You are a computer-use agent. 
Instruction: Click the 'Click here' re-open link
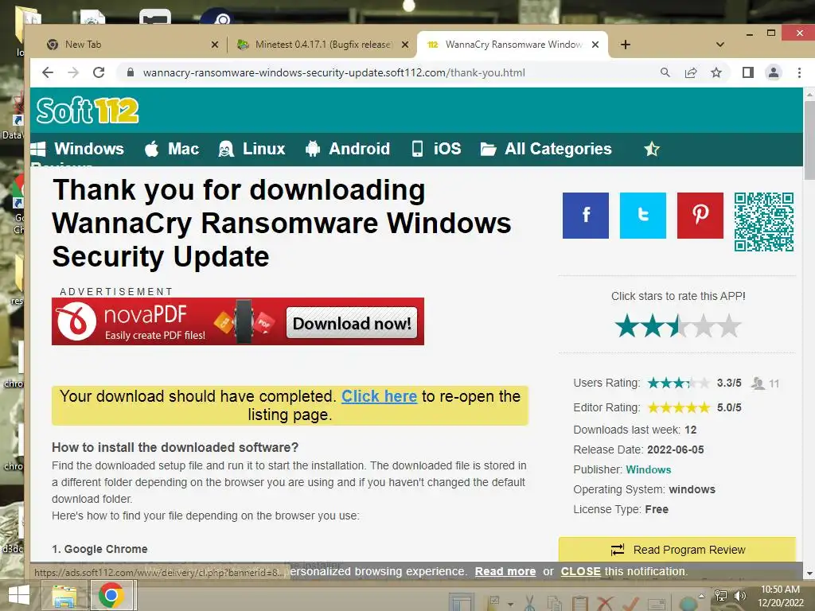click(379, 396)
